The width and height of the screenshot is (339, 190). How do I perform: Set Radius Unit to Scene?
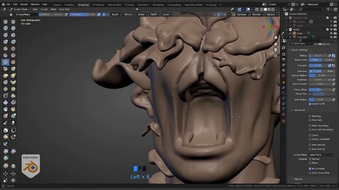(328, 60)
